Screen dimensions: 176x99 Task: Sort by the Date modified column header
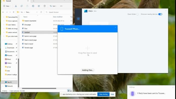coord(58,17)
